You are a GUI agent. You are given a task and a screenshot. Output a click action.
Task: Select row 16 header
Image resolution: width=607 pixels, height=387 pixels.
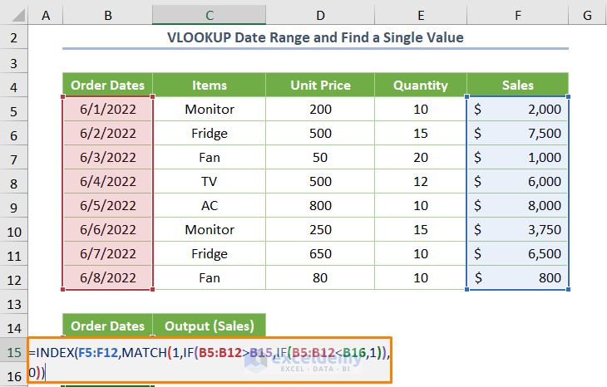14,375
